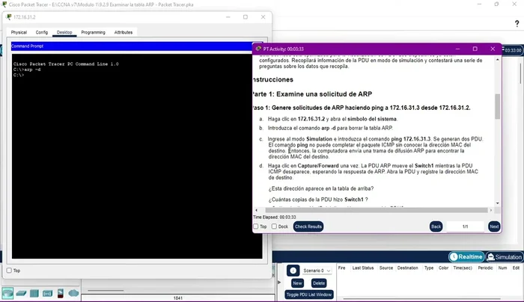Click the Time(sec) column header
Viewport: 524px width, 302px height.
tap(463, 268)
